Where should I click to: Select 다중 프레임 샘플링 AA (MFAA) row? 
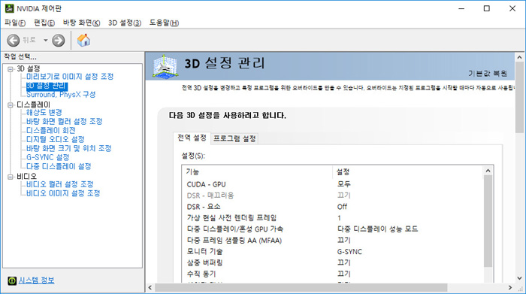coord(333,241)
